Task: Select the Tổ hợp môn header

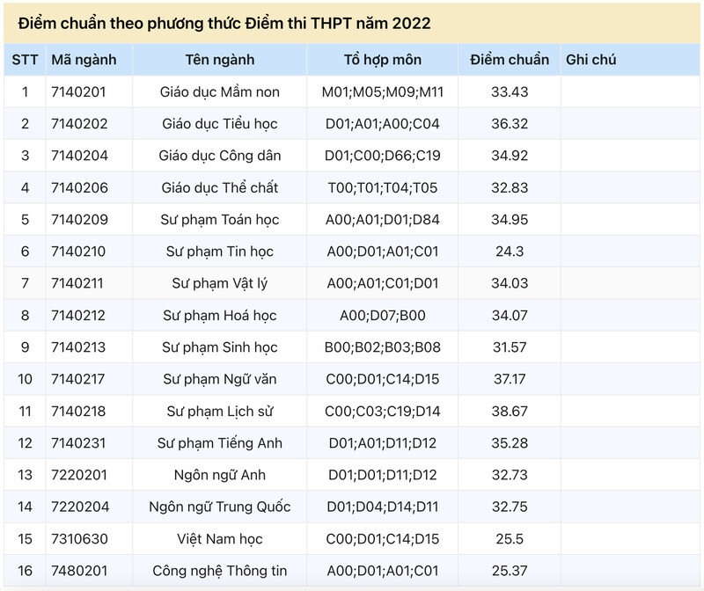Action: pos(383,60)
